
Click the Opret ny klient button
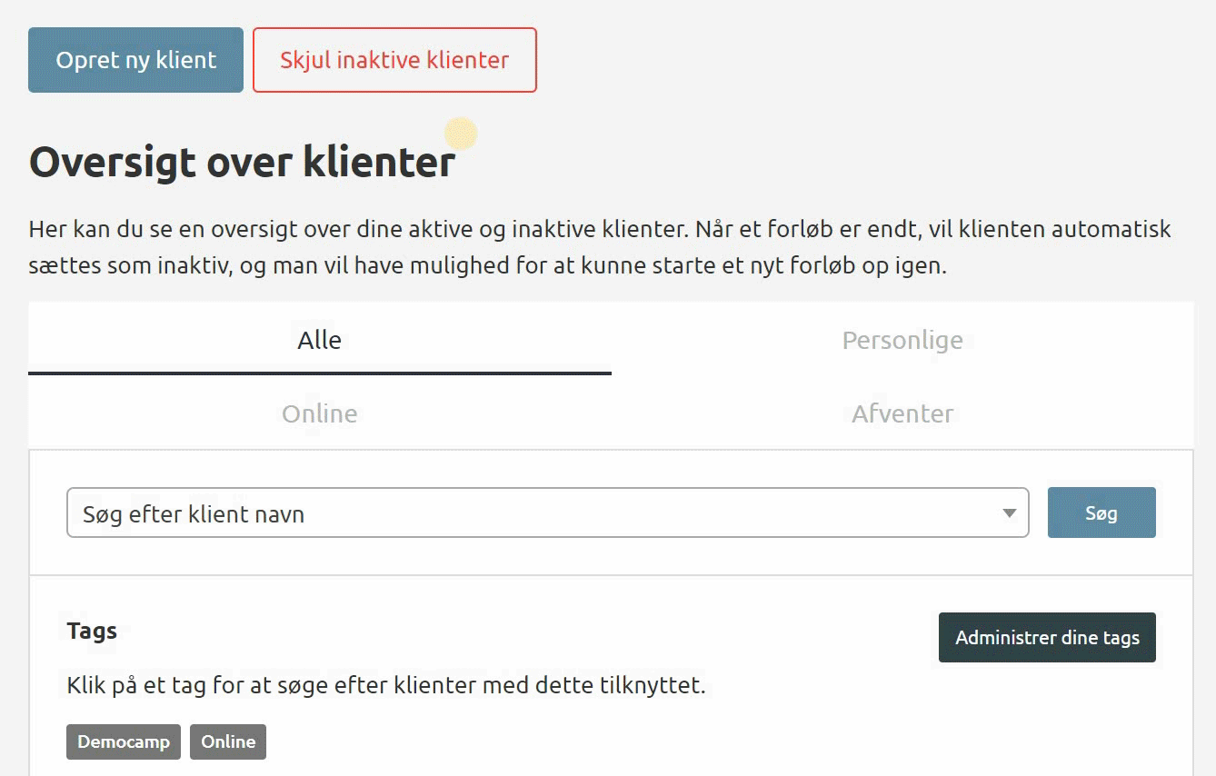[135, 60]
